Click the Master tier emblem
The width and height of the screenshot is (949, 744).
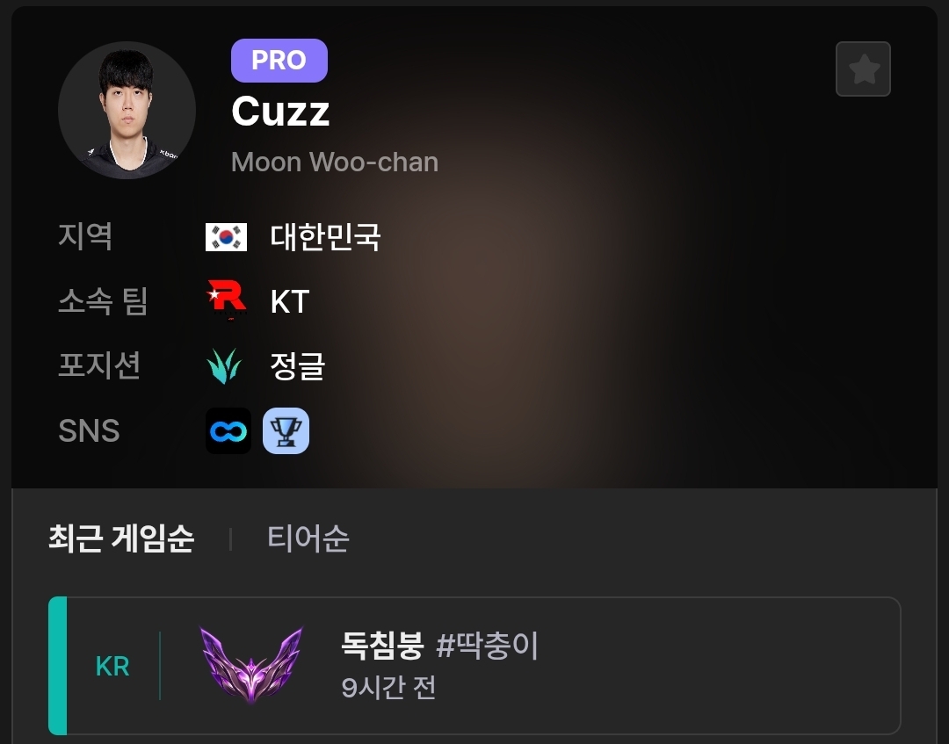(x=251, y=665)
